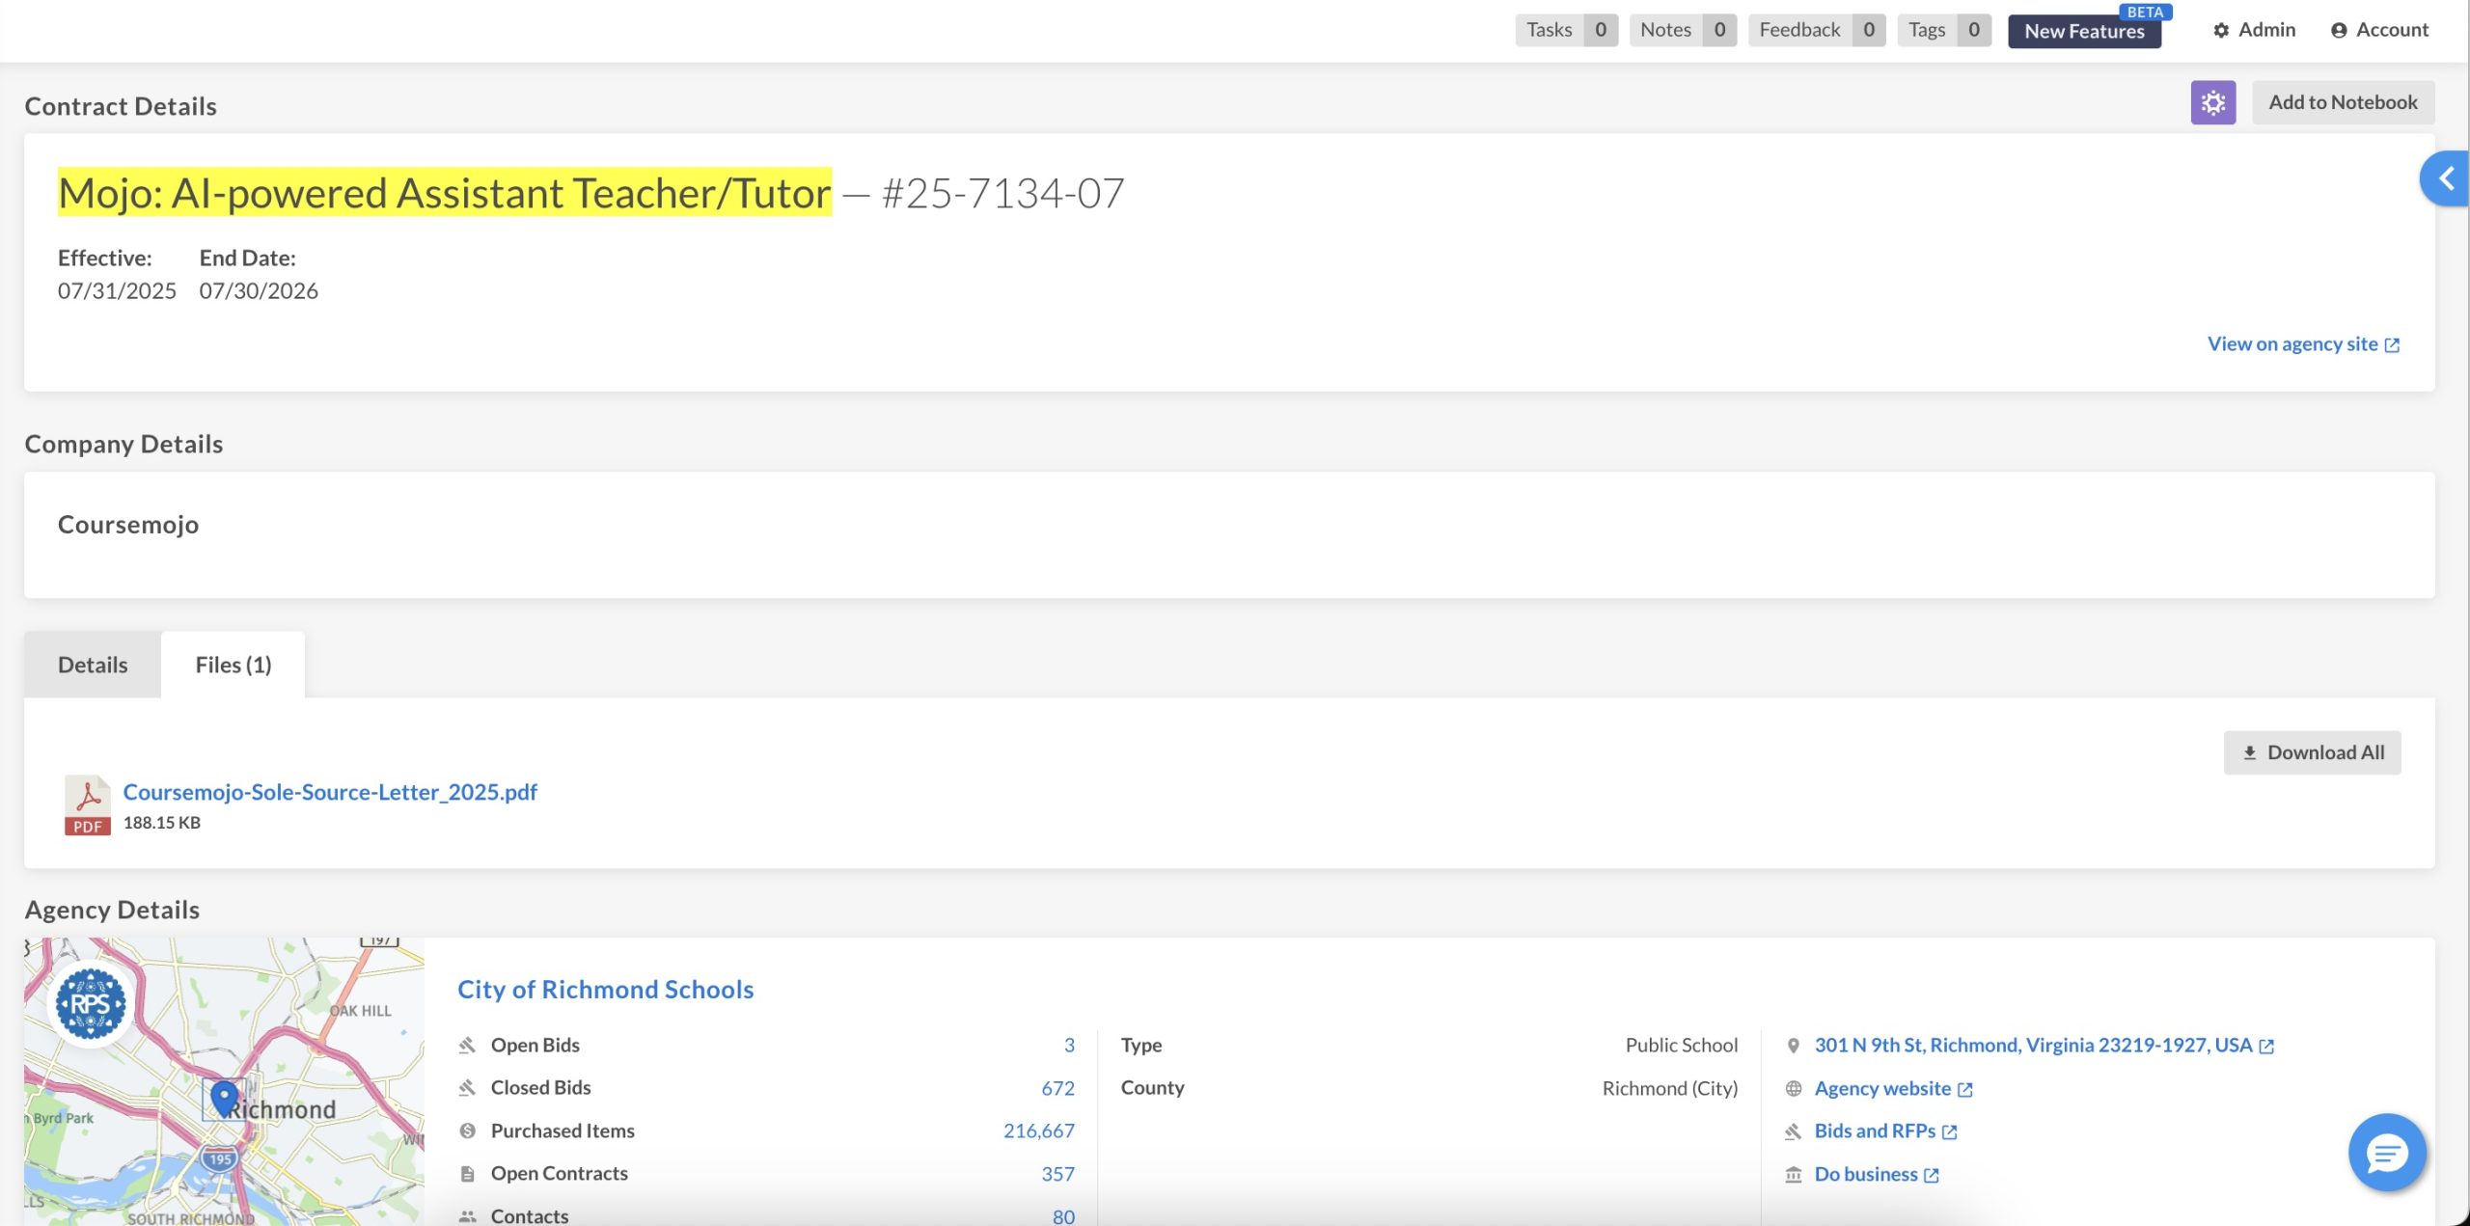Viewport: 2470px width, 1226px height.
Task: Open the Feedback counter
Action: click(1816, 30)
